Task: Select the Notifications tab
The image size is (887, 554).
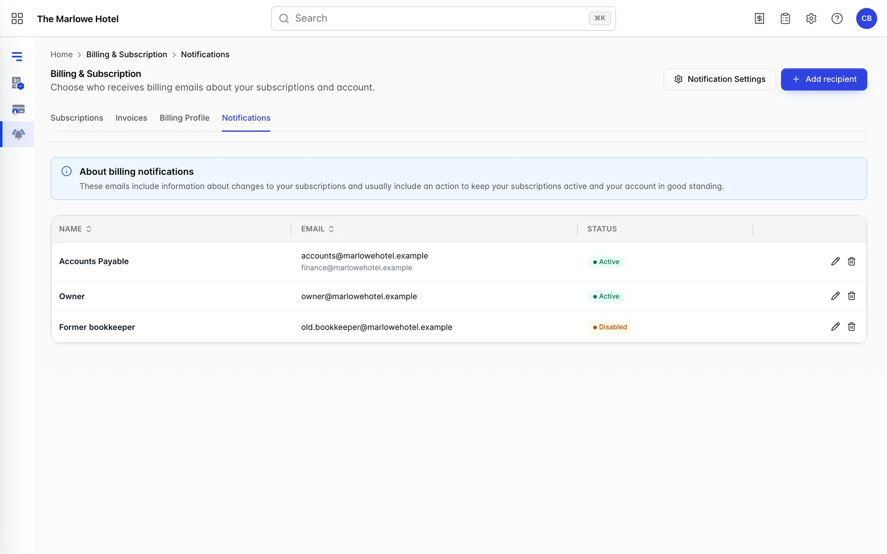Action: coord(246,118)
